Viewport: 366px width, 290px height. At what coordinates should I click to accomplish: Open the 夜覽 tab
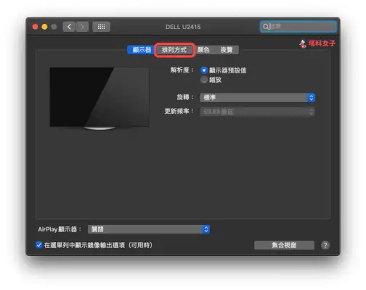pyautogui.click(x=227, y=50)
